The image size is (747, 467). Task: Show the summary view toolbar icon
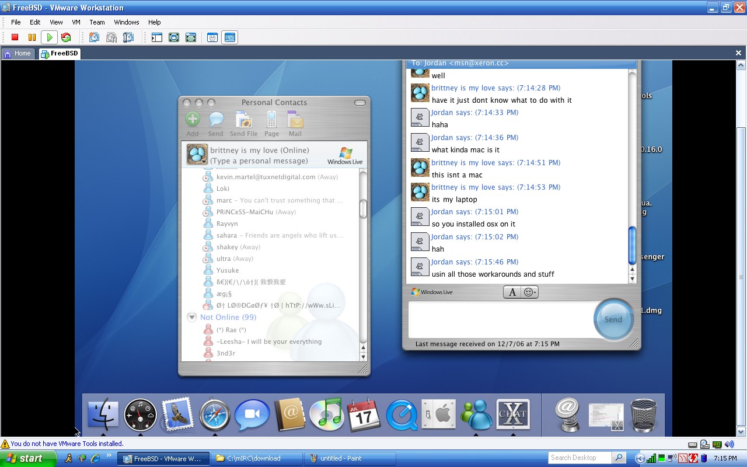[213, 37]
